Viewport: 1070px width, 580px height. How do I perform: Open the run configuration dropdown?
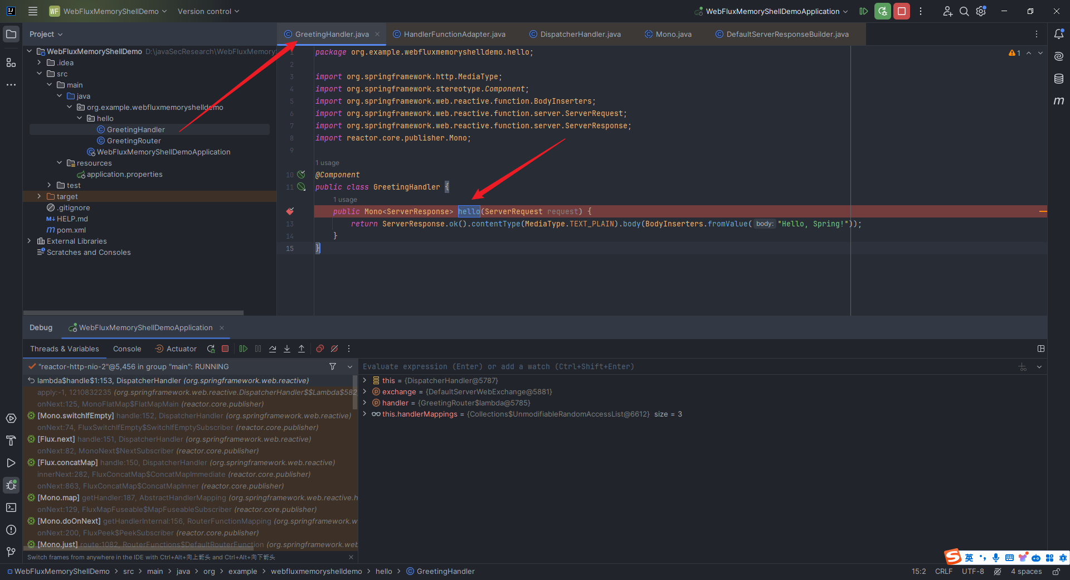[x=772, y=11]
